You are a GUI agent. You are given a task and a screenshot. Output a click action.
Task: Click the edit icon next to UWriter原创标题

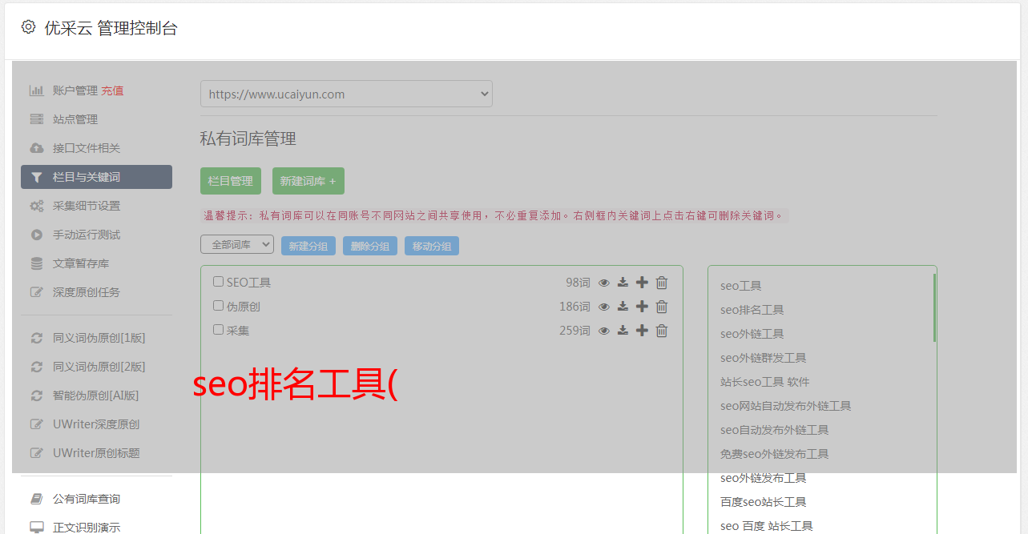coord(37,453)
